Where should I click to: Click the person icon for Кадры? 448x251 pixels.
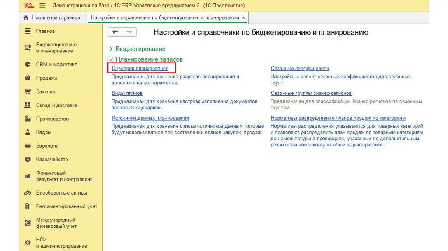point(28,132)
